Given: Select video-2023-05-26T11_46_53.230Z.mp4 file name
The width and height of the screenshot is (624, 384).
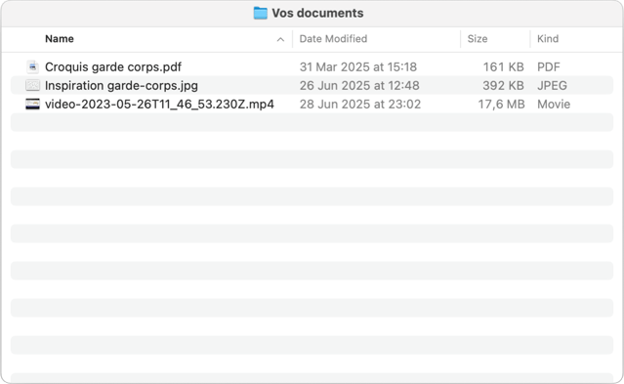Looking at the screenshot, I should (159, 104).
